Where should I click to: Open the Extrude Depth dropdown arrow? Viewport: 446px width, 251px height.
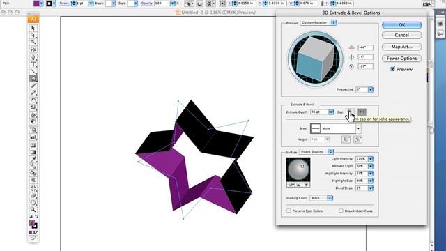pos(331,112)
